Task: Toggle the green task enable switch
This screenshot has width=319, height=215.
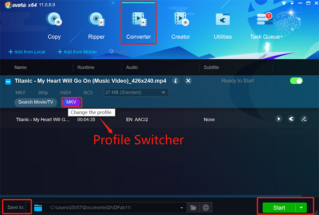Action: pos(296,81)
